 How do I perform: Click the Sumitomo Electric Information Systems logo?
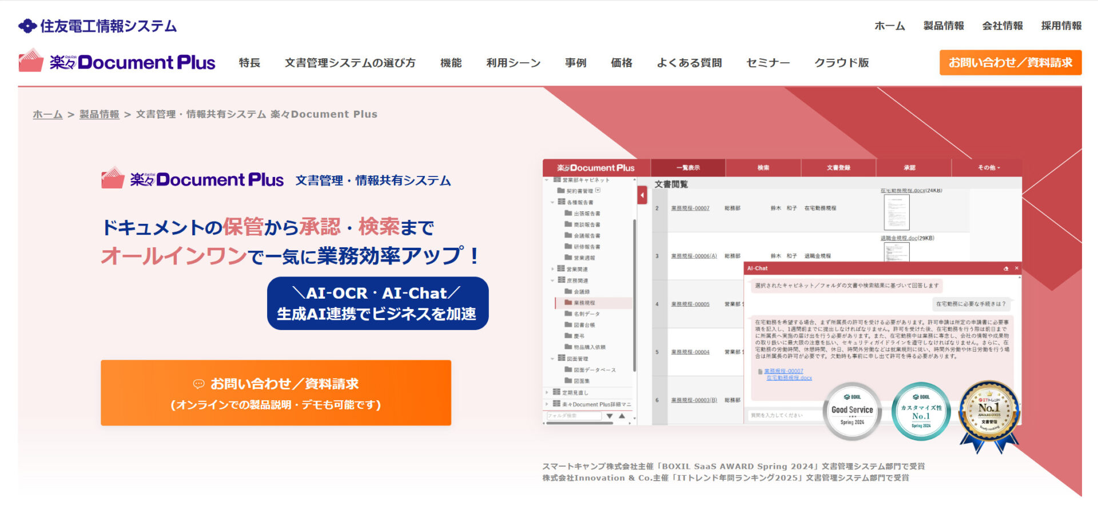[x=97, y=26]
